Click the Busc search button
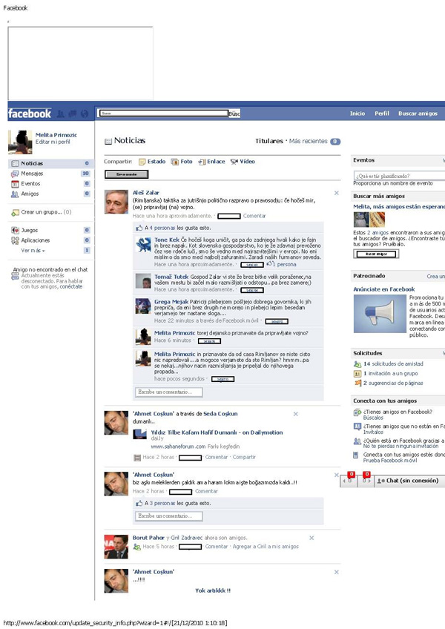This screenshot has height=629, width=445. 234,114
